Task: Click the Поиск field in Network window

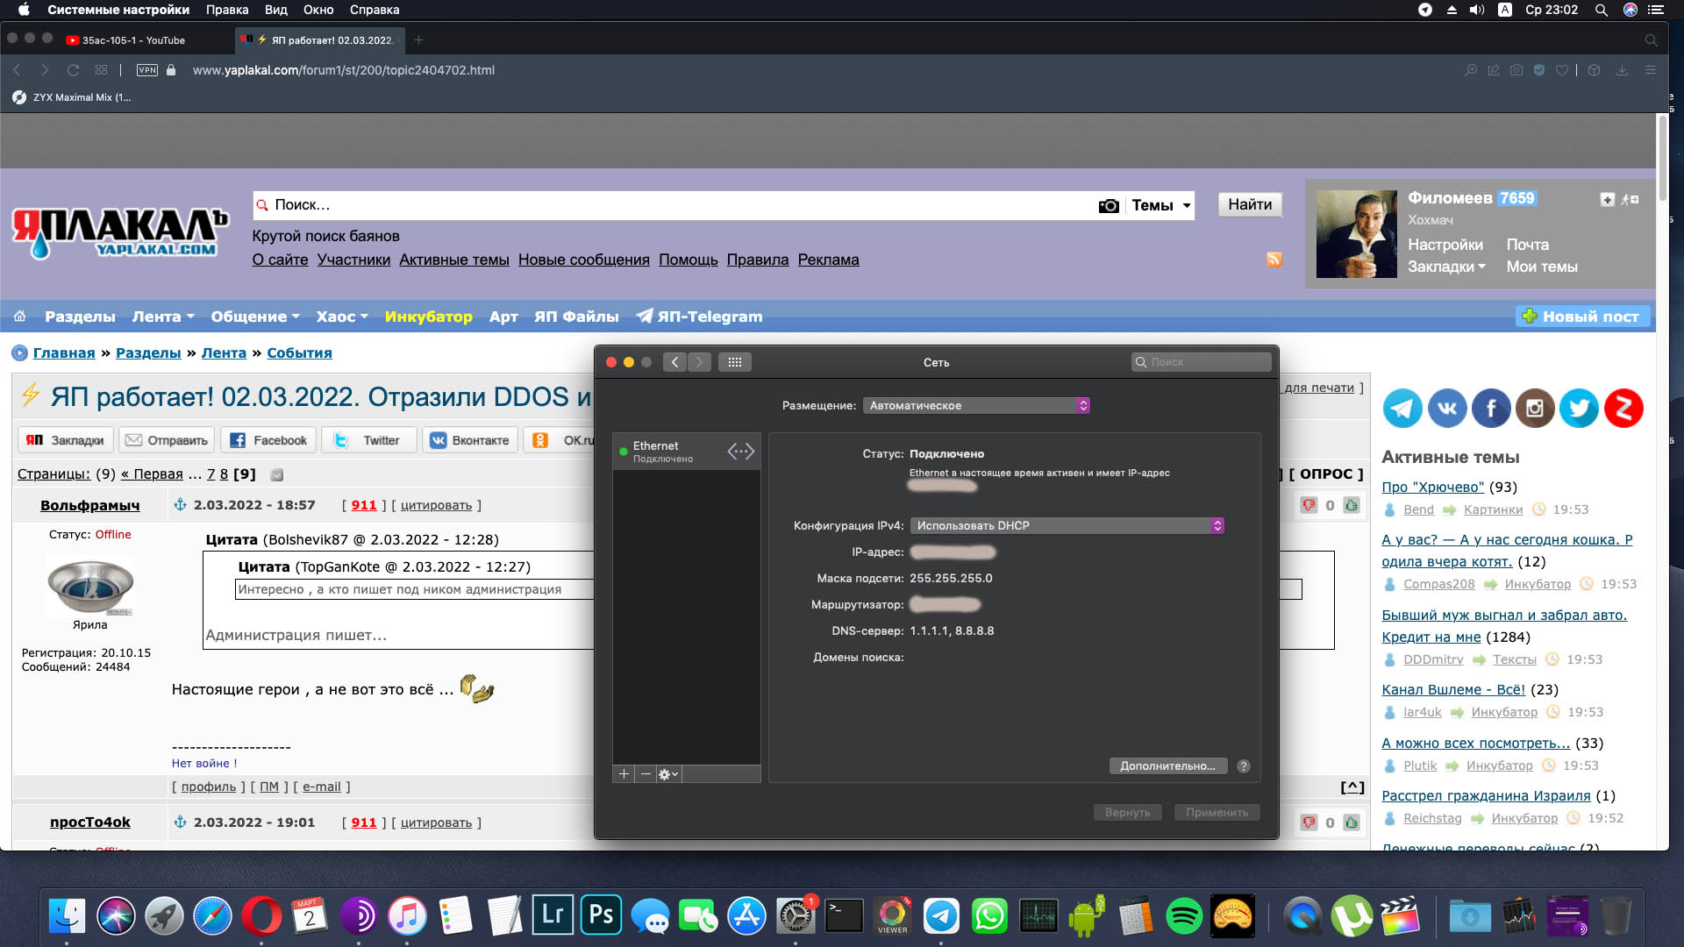Action: click(1201, 362)
